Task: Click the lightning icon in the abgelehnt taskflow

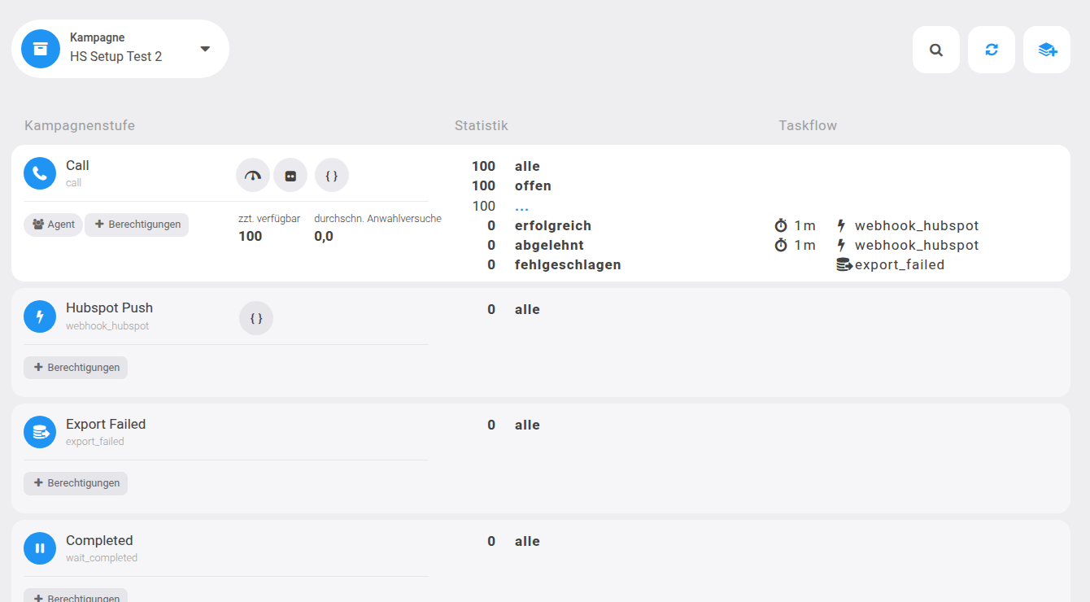Action: (842, 245)
